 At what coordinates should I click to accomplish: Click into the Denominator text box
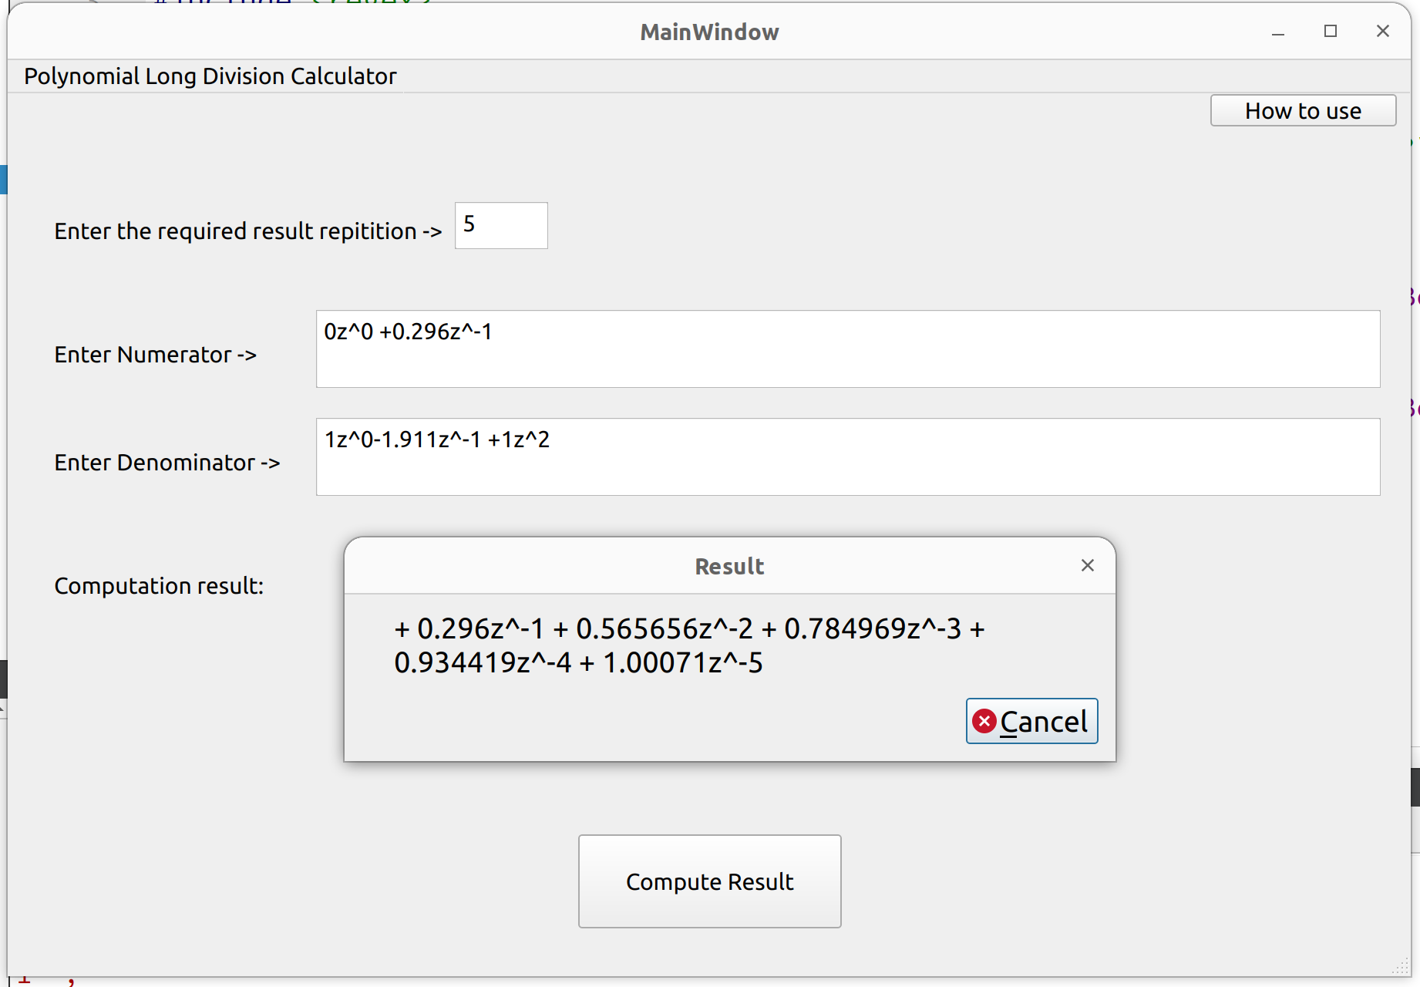(x=848, y=456)
